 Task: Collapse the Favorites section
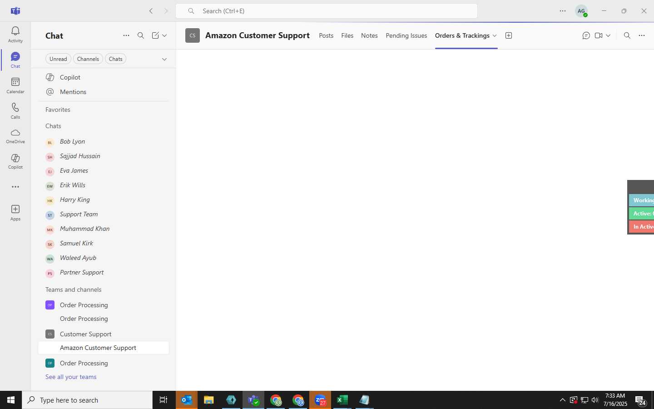click(x=58, y=110)
